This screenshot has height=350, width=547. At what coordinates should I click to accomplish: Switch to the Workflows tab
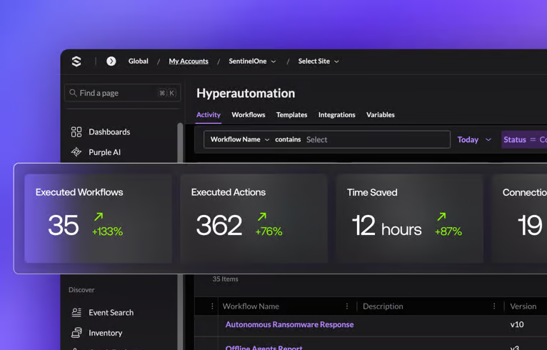click(249, 115)
